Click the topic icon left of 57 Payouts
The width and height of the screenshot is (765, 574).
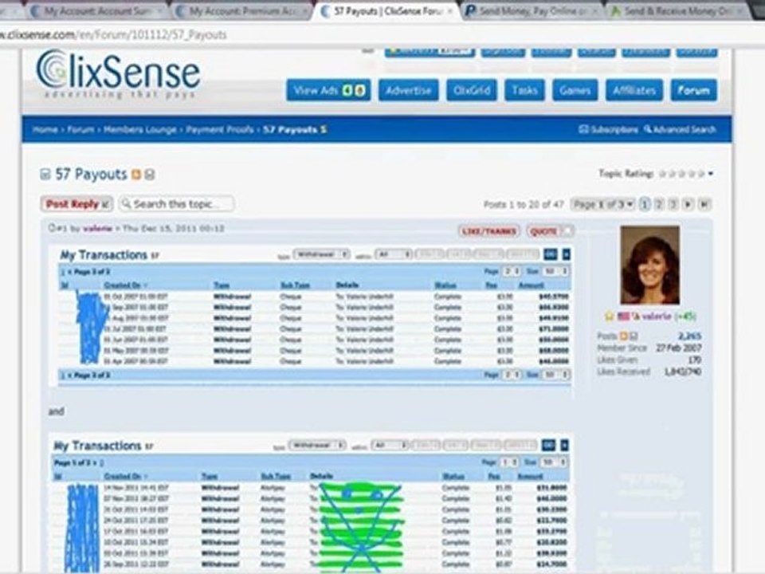[45, 175]
